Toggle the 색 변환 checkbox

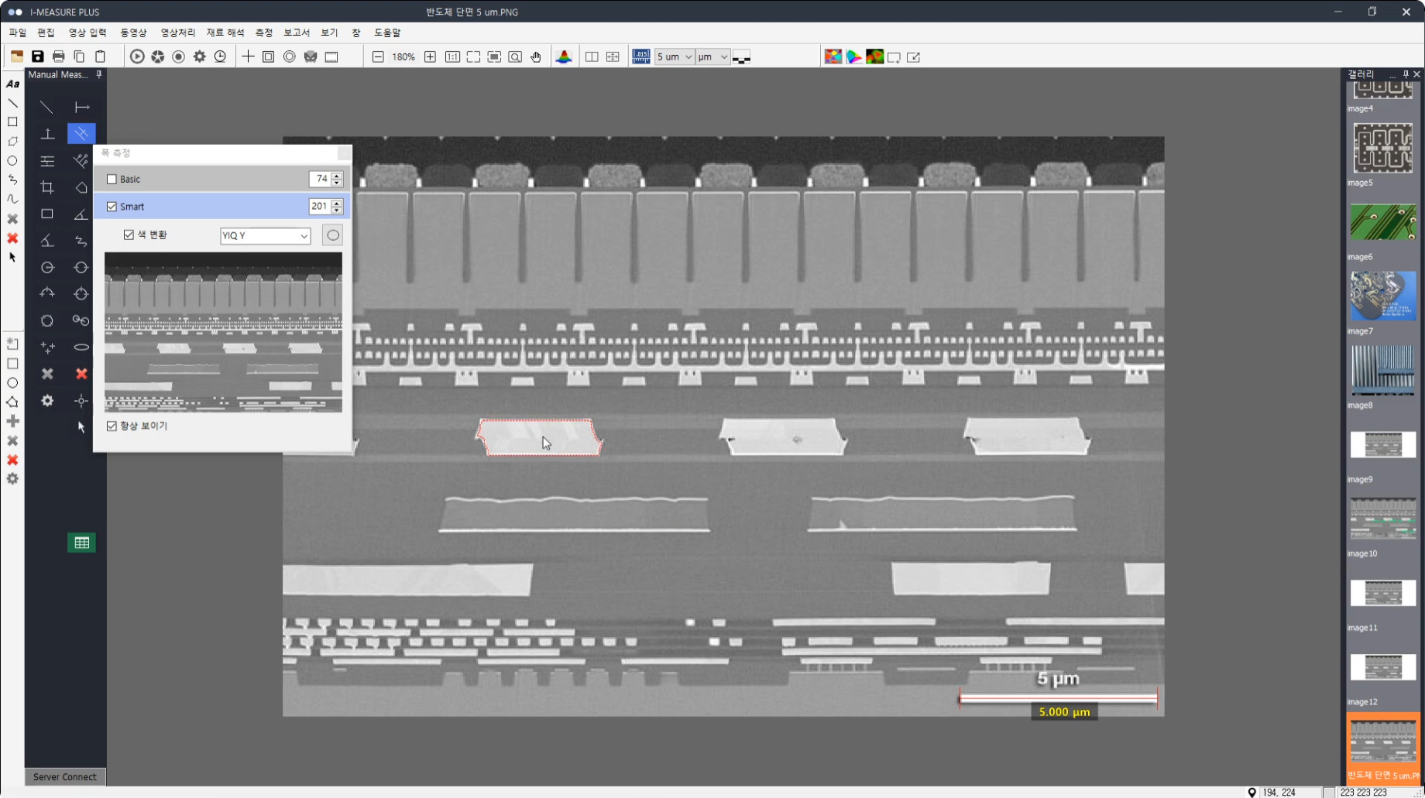click(129, 235)
